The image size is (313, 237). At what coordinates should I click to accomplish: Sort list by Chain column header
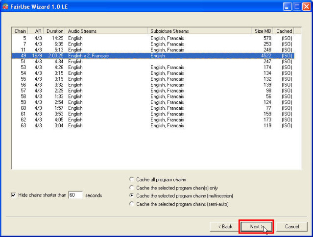point(20,31)
